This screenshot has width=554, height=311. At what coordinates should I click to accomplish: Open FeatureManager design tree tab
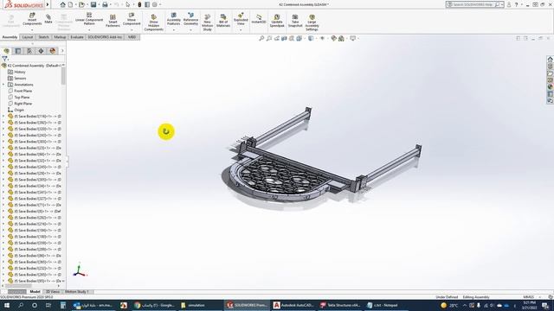pos(7,51)
